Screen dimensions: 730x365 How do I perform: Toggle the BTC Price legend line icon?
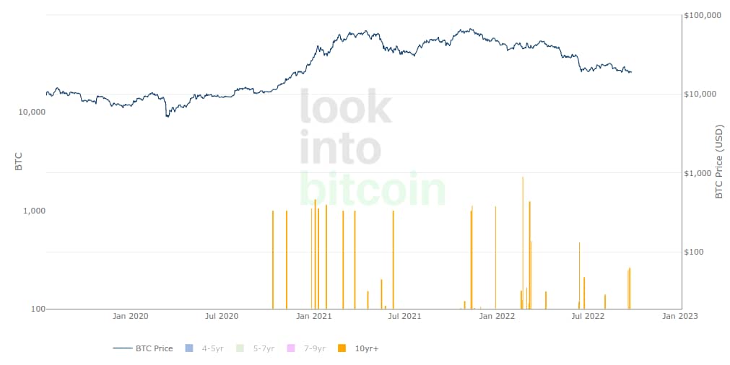click(x=122, y=348)
